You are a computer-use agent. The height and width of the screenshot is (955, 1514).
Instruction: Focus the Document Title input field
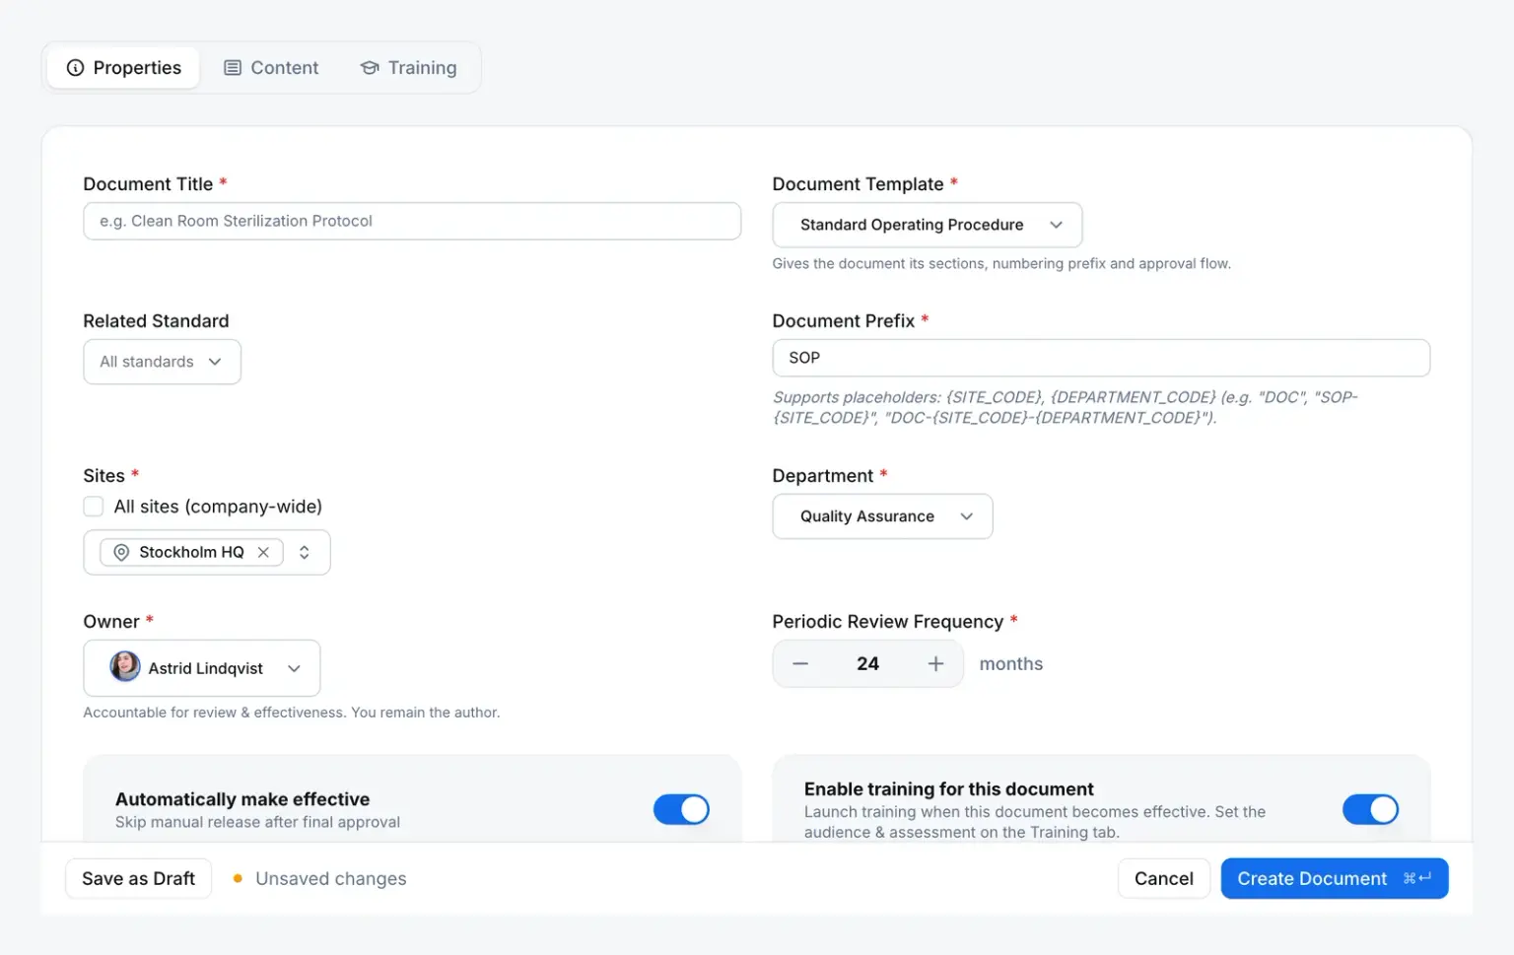pyautogui.click(x=412, y=221)
